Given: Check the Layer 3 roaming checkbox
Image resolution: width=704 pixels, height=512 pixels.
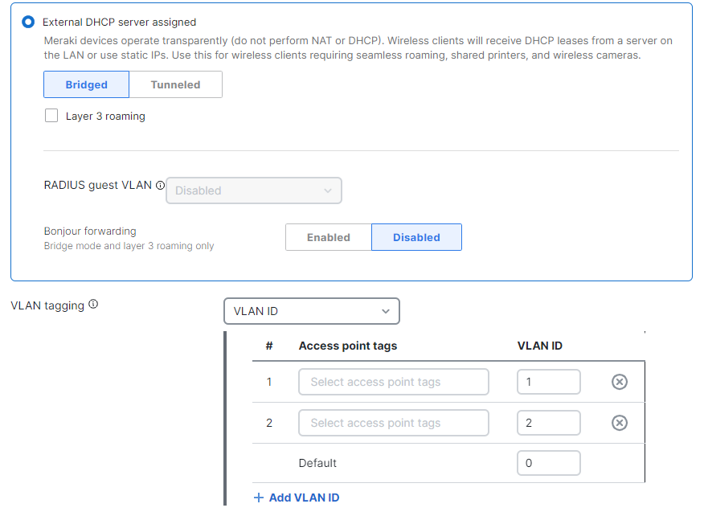Looking at the screenshot, I should click(51, 116).
